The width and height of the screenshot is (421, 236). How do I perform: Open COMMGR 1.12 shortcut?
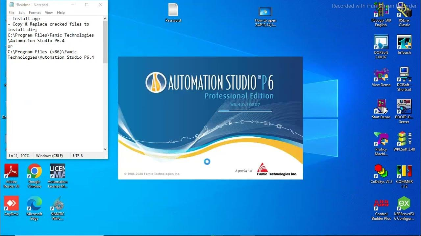point(404,176)
